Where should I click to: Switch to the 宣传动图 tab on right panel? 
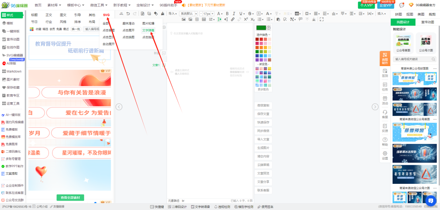pyautogui.click(x=427, y=22)
